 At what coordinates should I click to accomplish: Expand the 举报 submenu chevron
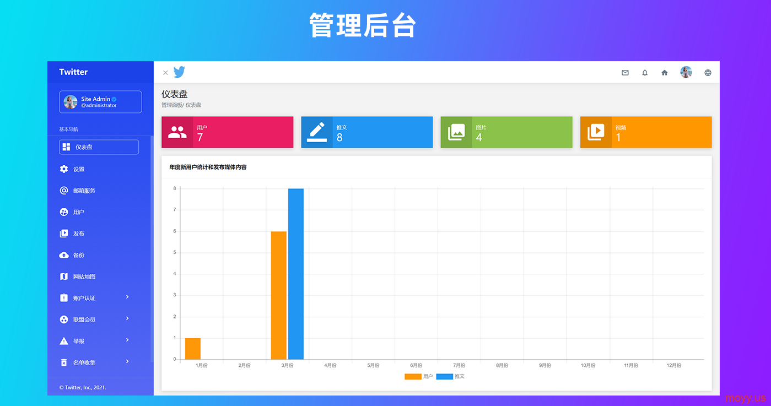click(127, 340)
